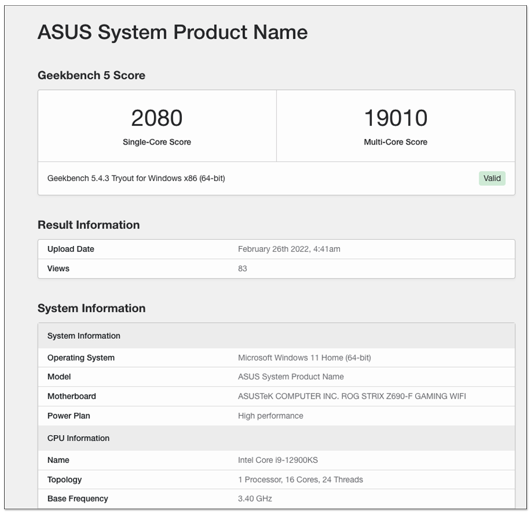531x515 pixels.
Task: Click the System Information section header row
Action: pyautogui.click(x=276, y=336)
